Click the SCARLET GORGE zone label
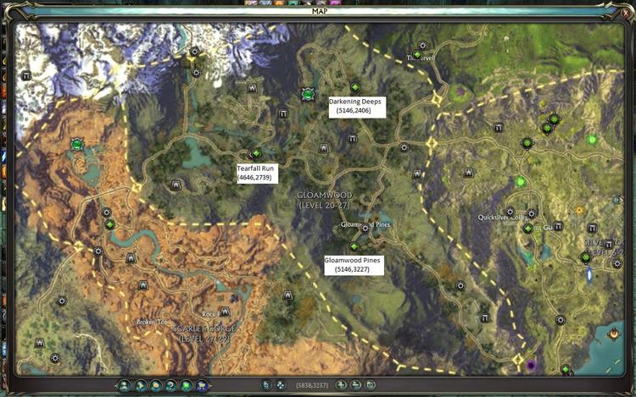The width and height of the screenshot is (636, 397). 205,334
